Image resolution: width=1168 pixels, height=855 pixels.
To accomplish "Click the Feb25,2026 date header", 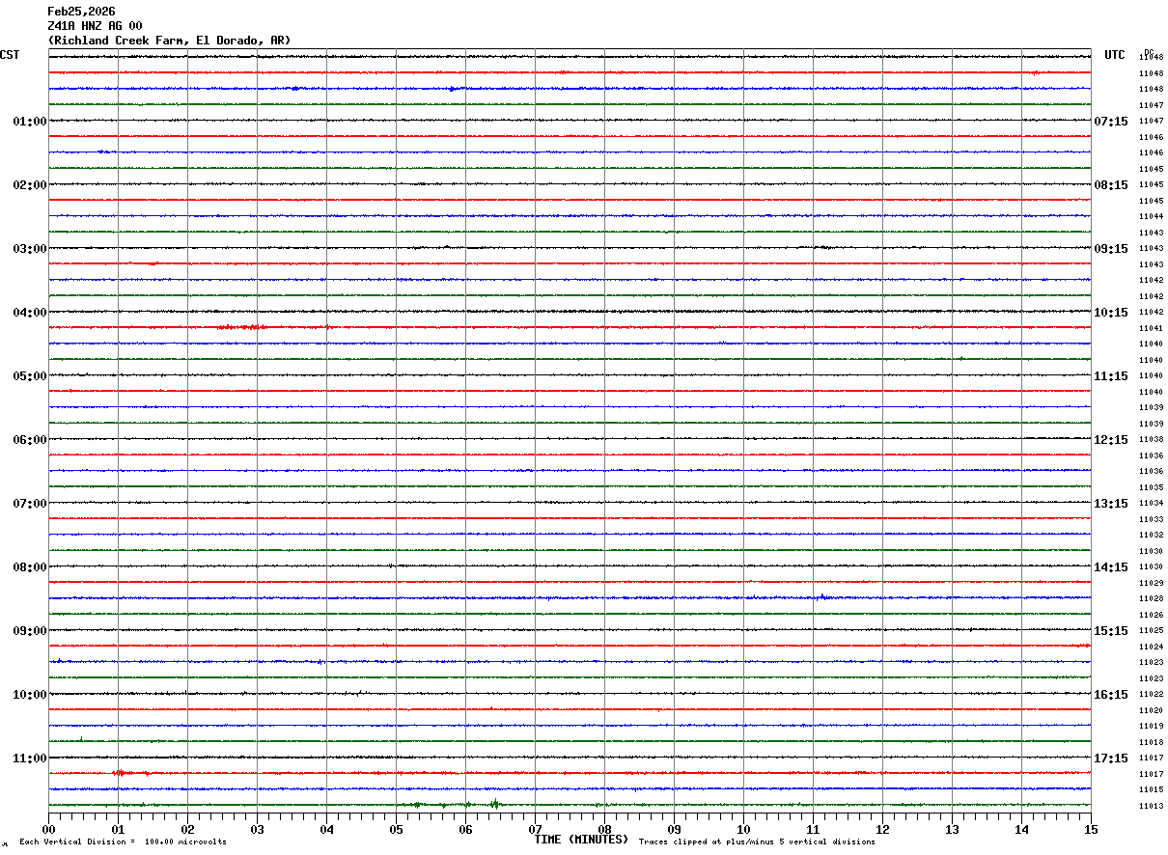I will 81,12.
